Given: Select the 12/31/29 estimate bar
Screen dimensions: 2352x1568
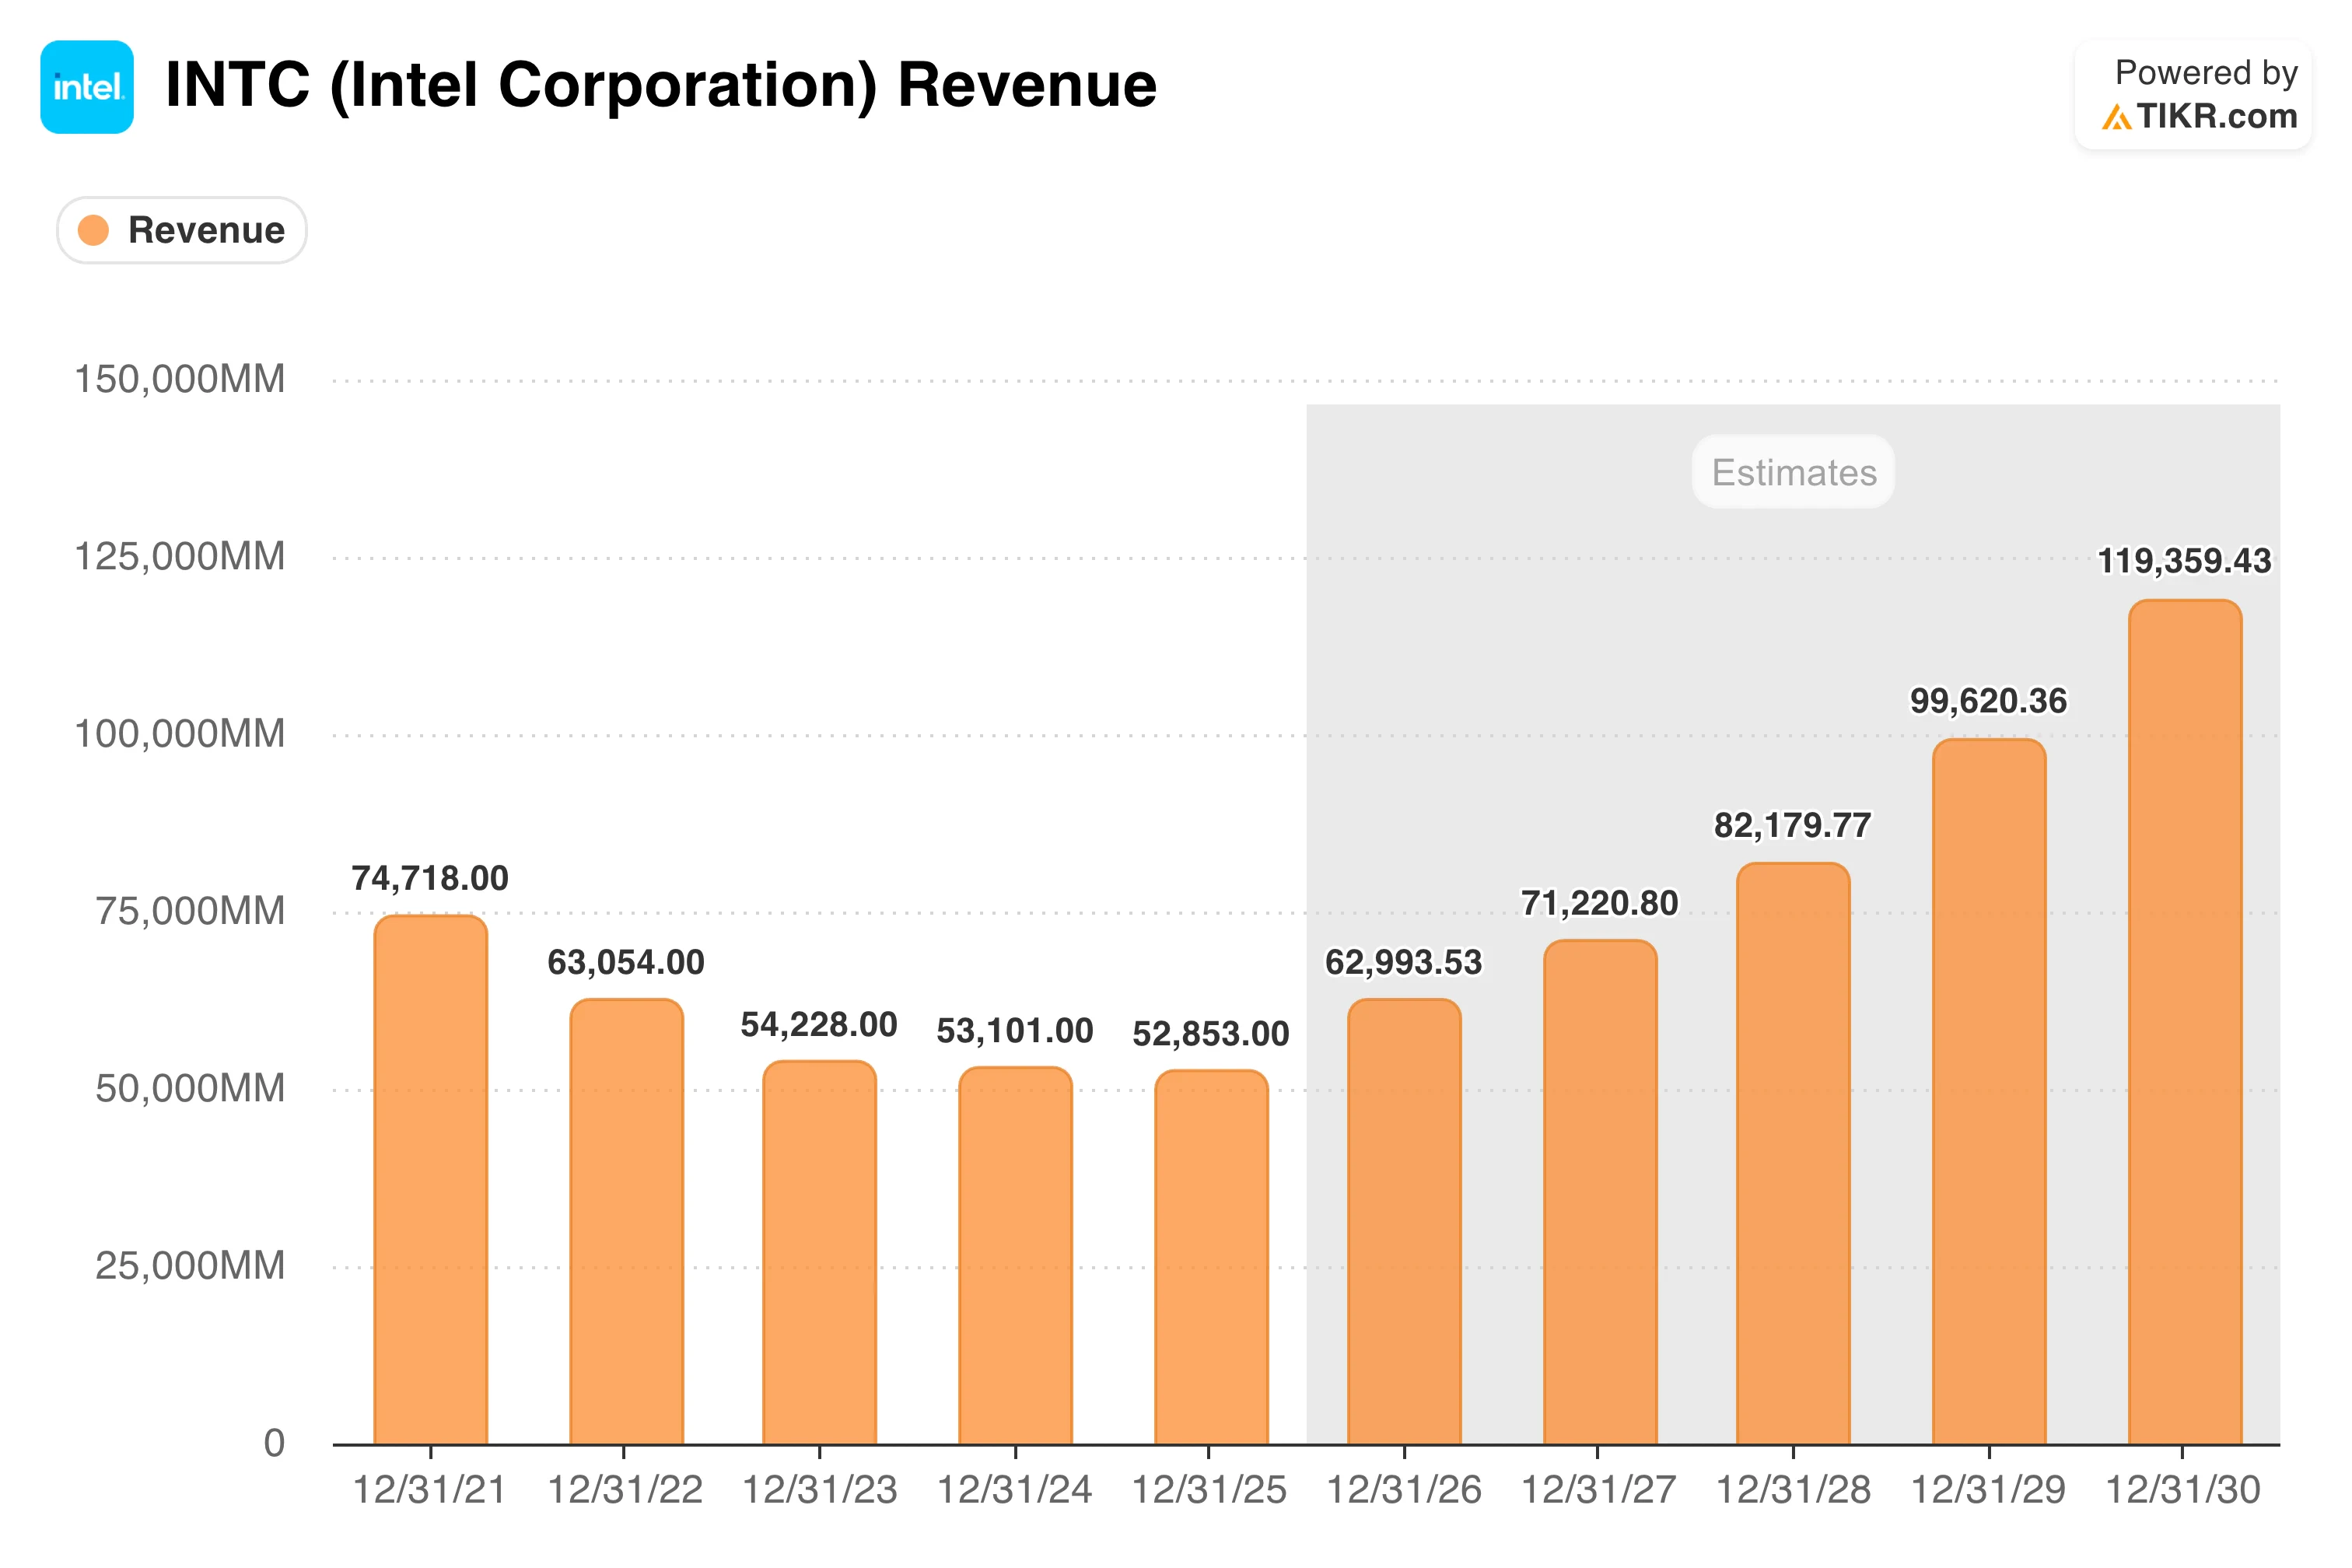Looking at the screenshot, I should pos(1990,1092).
